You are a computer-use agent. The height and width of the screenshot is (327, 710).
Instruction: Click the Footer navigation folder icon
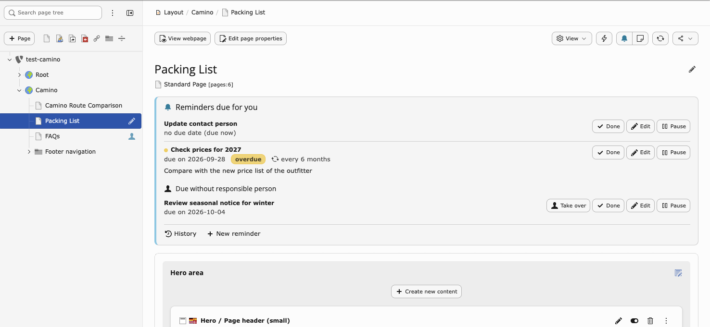[38, 152]
